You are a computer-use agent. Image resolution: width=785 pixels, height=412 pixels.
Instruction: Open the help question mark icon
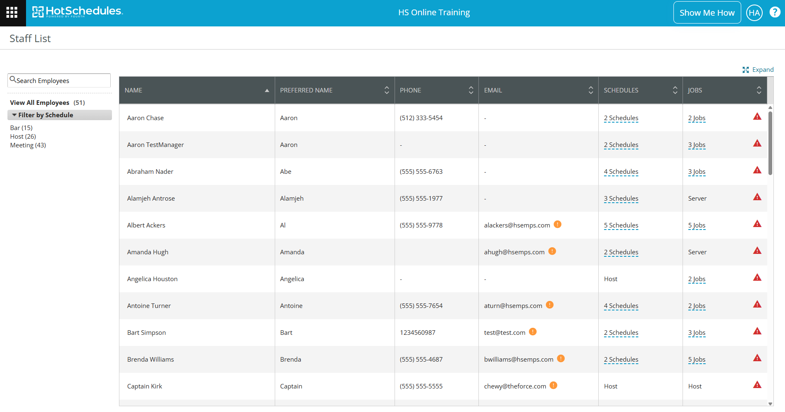coord(775,12)
